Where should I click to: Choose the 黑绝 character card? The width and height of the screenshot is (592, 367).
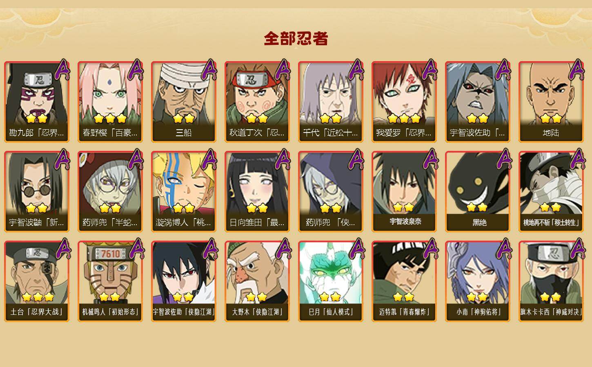478,192
